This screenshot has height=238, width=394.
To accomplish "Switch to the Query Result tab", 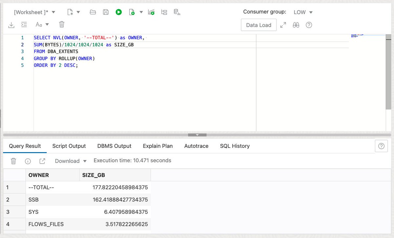I will point(25,146).
